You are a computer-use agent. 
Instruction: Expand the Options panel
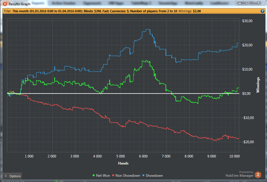coord(12,176)
